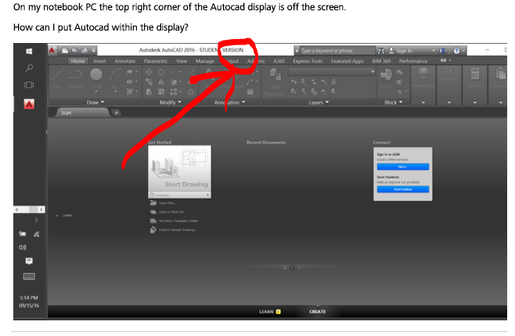This screenshot has height=336, width=515.
Task: Expand the Help dropdown arrow
Action: point(463,51)
